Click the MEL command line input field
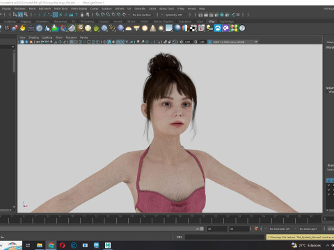 click(x=225, y=237)
